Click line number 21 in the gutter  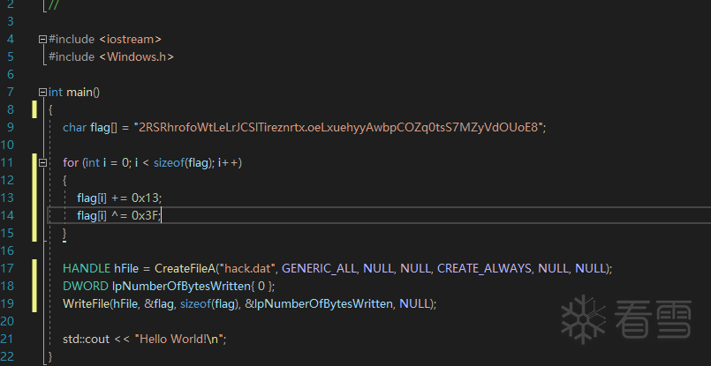pyautogui.click(x=8, y=339)
